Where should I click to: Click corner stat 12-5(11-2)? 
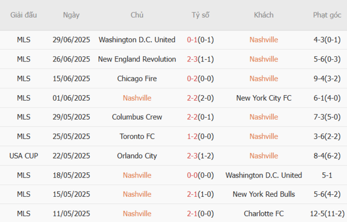327,213
